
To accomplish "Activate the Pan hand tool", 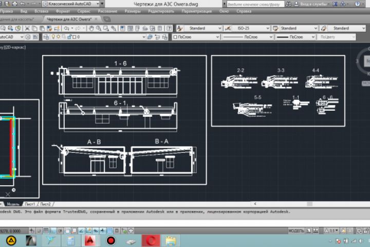I will (x=91, y=28).
